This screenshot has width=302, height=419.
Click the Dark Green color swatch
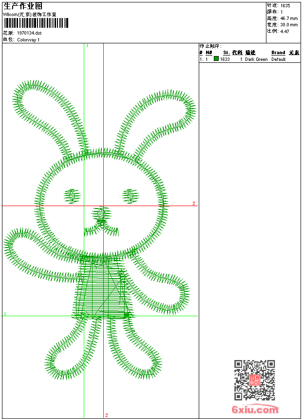216,59
